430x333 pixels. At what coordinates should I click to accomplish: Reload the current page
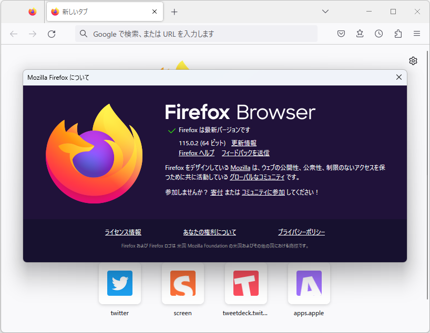coord(51,34)
